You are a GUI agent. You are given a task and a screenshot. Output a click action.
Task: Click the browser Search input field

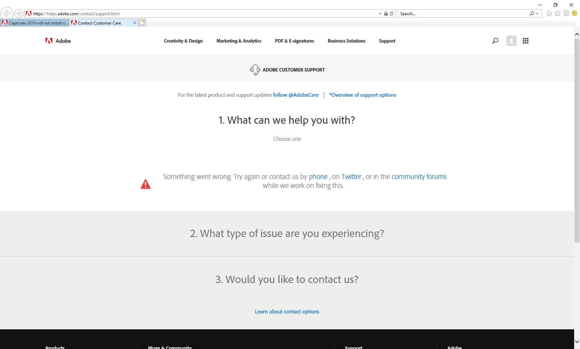click(463, 14)
